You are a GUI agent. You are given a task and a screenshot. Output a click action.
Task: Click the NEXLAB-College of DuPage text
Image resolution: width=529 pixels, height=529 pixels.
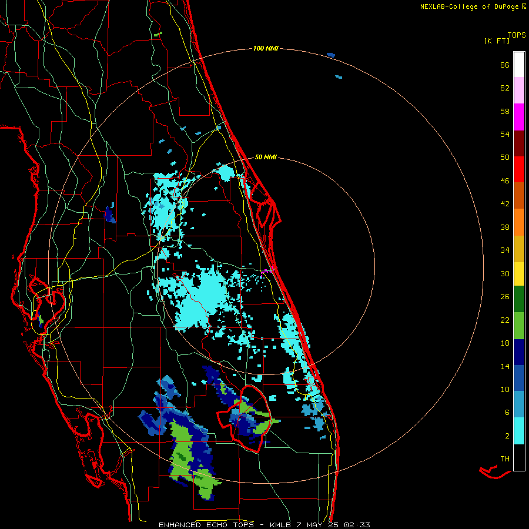tap(469, 6)
